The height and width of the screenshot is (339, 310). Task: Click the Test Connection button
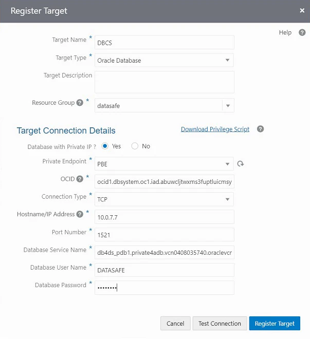click(220, 324)
